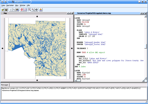Click the Copy toolbar icon
This screenshot has height=104, width=148.
14,10
